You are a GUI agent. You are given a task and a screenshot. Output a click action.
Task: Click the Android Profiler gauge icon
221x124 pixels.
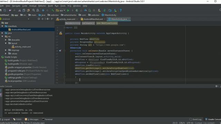[x=85, y=10]
